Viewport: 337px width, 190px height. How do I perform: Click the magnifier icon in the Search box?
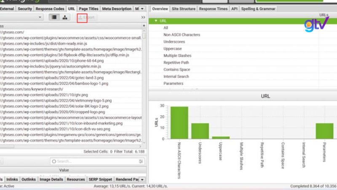tap(53, 161)
